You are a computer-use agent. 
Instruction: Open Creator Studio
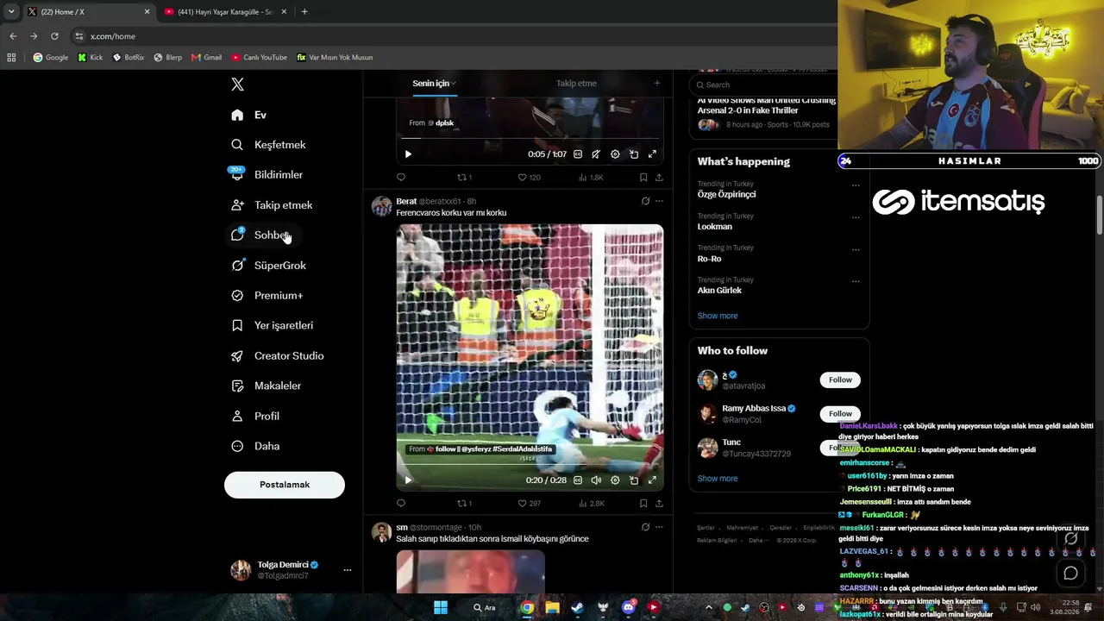[x=277, y=356]
